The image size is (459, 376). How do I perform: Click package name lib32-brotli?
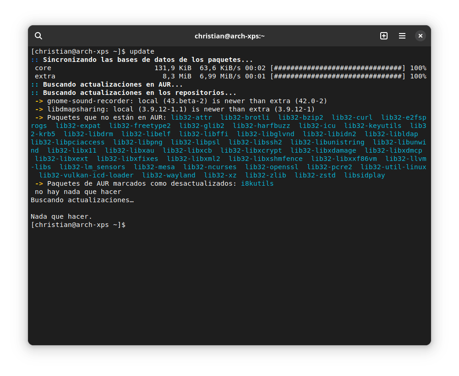(245, 117)
